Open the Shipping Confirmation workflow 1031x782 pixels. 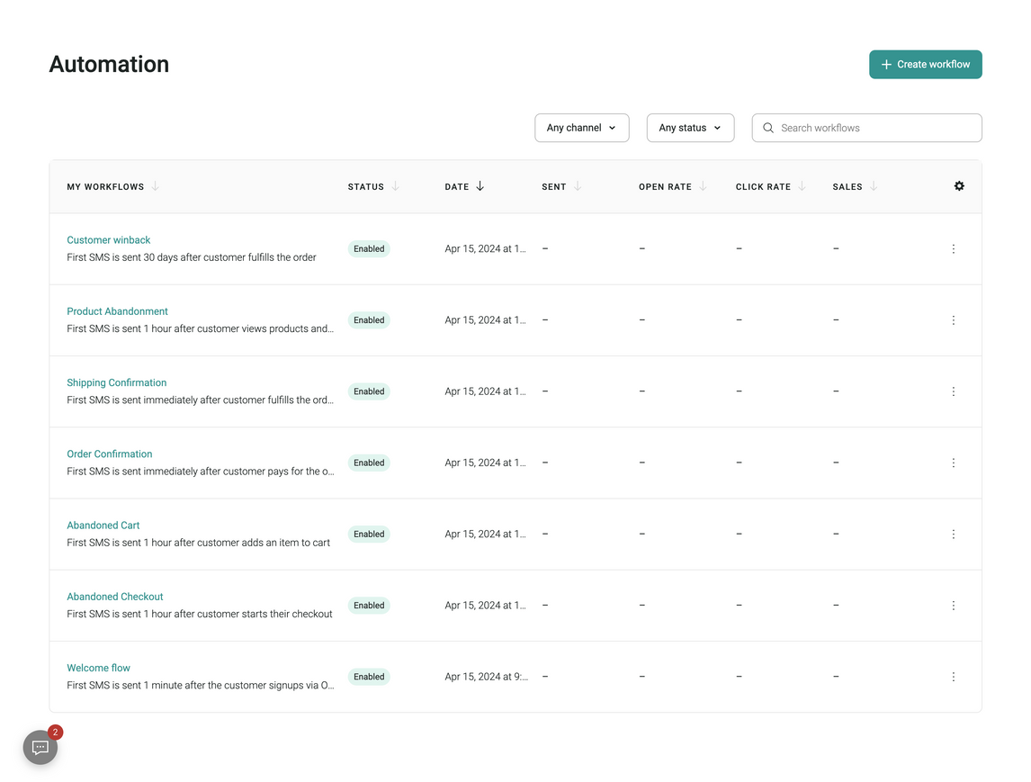tap(117, 382)
